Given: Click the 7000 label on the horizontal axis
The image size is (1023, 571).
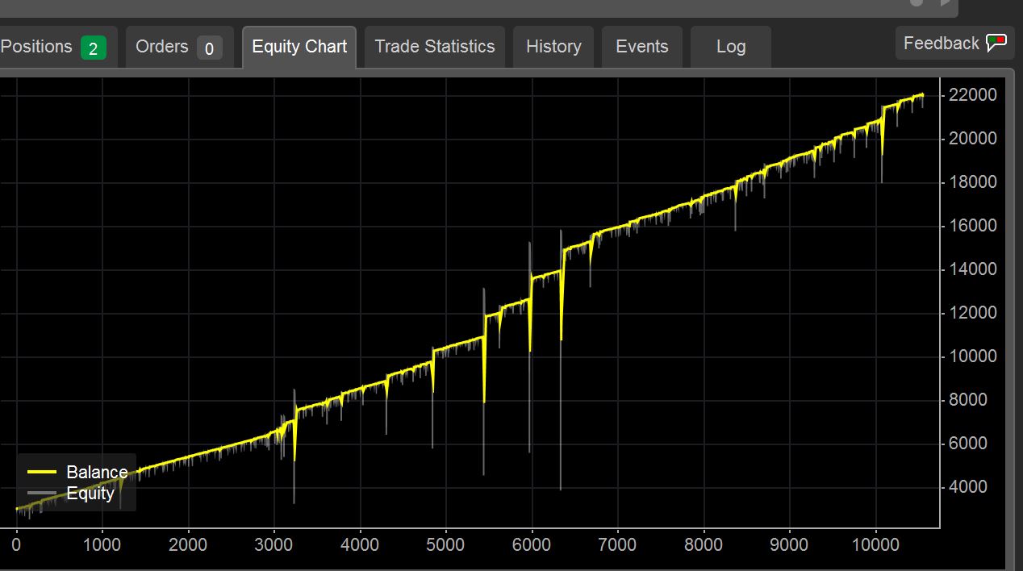Looking at the screenshot, I should coord(617,545).
